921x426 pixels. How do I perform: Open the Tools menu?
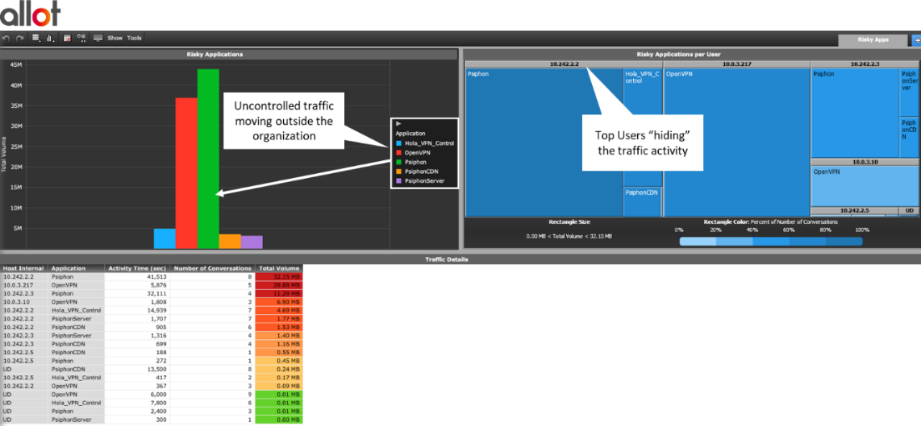[x=135, y=38]
